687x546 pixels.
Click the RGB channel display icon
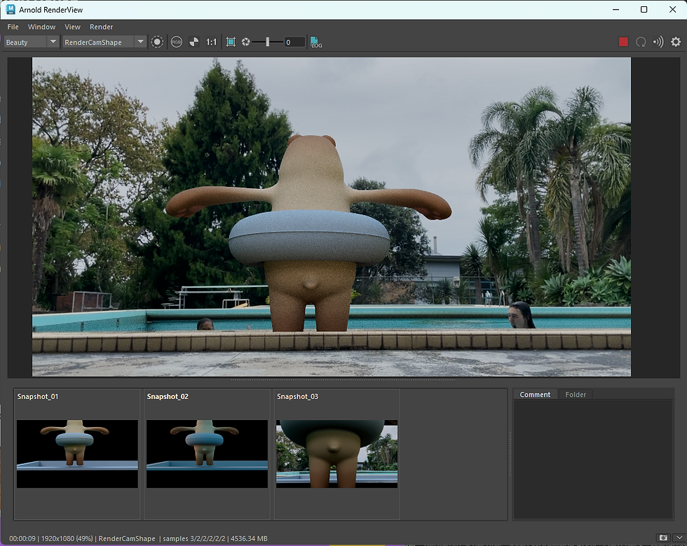click(176, 42)
